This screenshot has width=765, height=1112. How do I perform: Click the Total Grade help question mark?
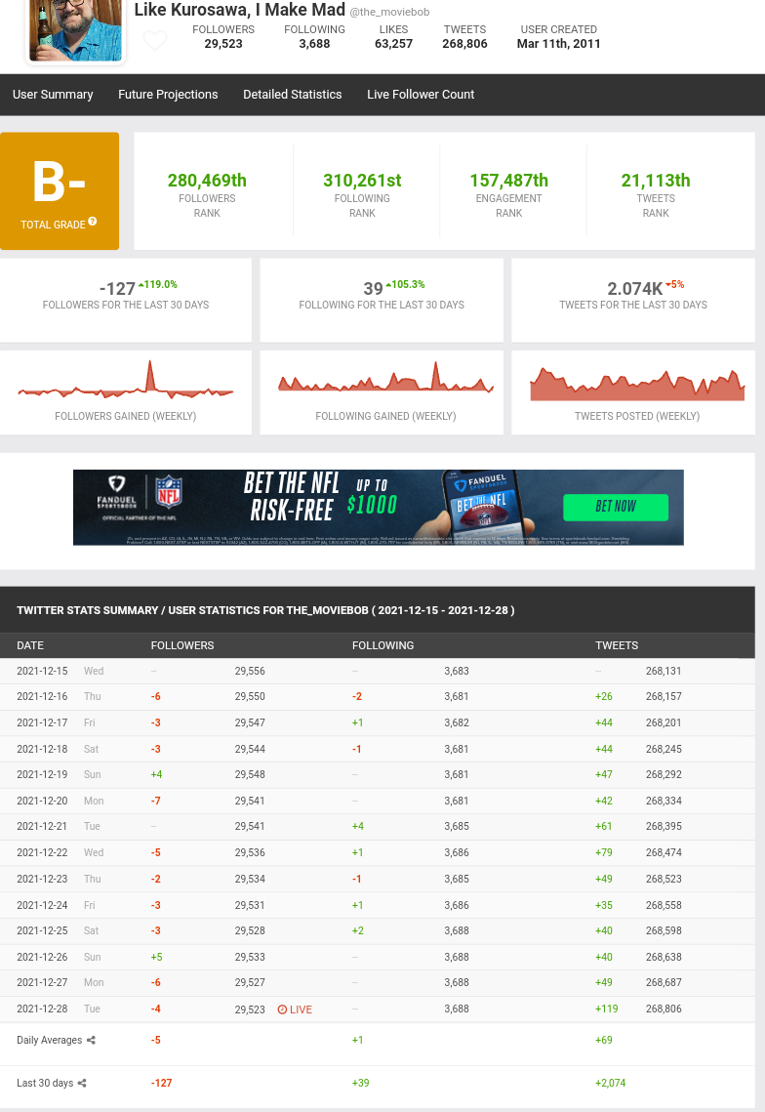(92, 222)
